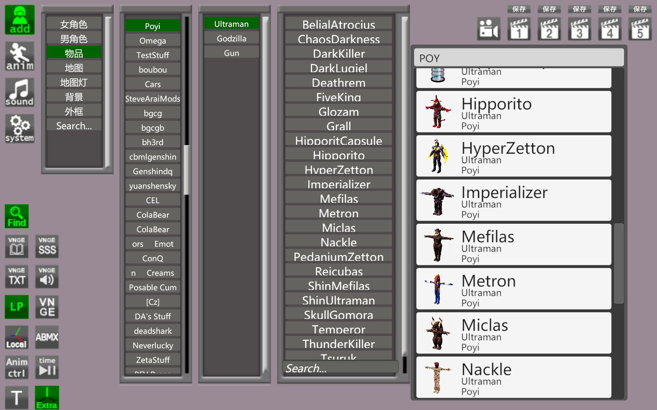Open the VNGE speaker icon
The width and height of the screenshot is (657, 410).
(47, 276)
